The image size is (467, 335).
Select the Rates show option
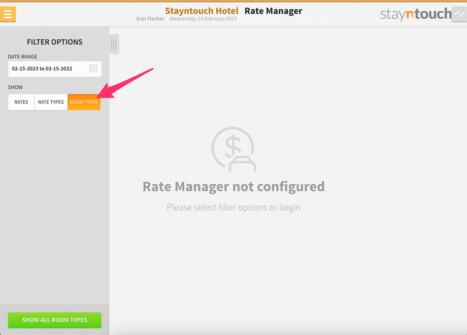pyautogui.click(x=21, y=102)
